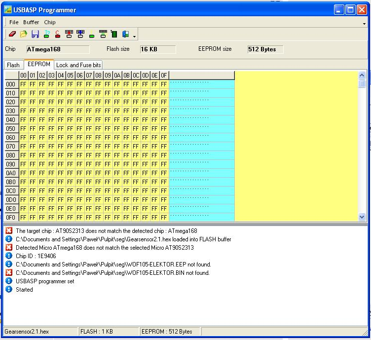371x340 pixels.
Task: Switch to the Flash tab
Action: [x=13, y=65]
